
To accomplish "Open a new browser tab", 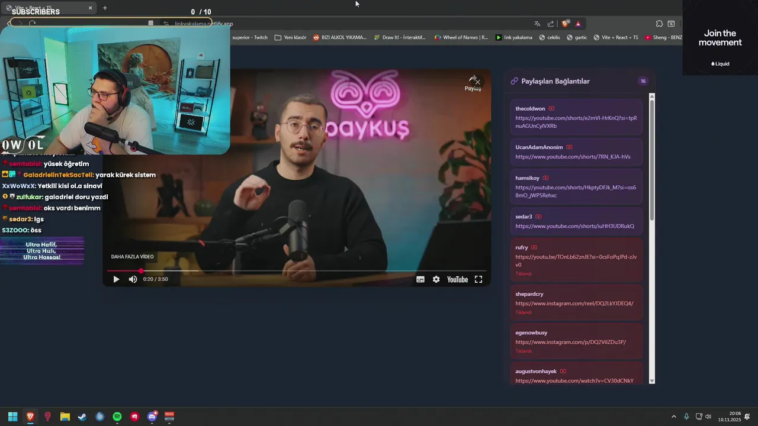I will (x=105, y=8).
